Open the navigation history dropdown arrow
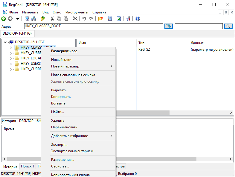Screen dimensions: 235x177 point(18,19)
